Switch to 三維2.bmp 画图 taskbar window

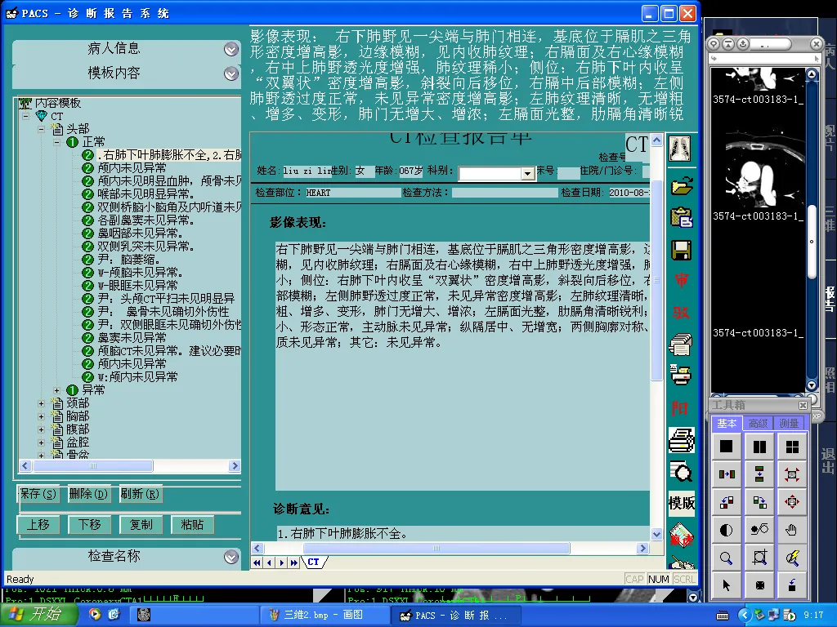pyautogui.click(x=324, y=615)
